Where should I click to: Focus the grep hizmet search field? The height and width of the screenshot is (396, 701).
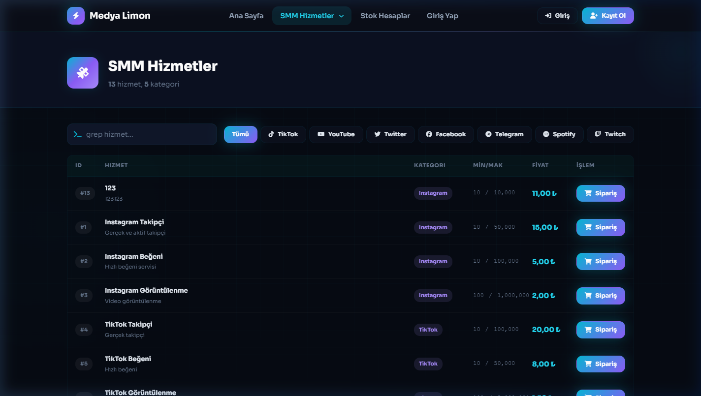click(x=142, y=134)
